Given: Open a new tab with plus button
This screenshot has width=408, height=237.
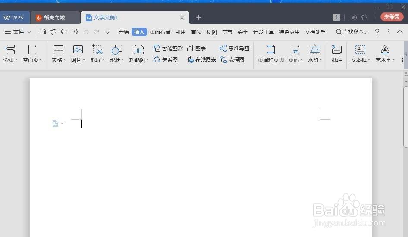Looking at the screenshot, I should [x=199, y=17].
